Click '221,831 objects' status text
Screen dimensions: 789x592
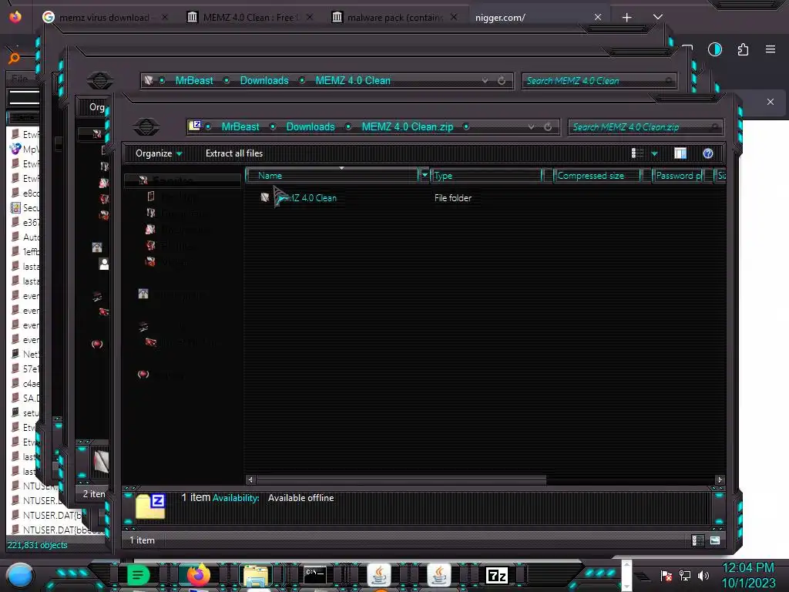[x=37, y=545]
